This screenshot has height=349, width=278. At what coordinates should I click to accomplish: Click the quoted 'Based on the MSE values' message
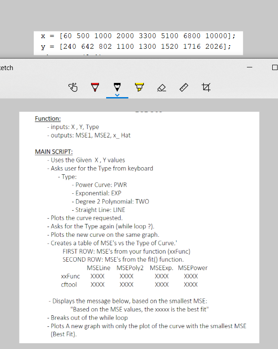(x=139, y=310)
